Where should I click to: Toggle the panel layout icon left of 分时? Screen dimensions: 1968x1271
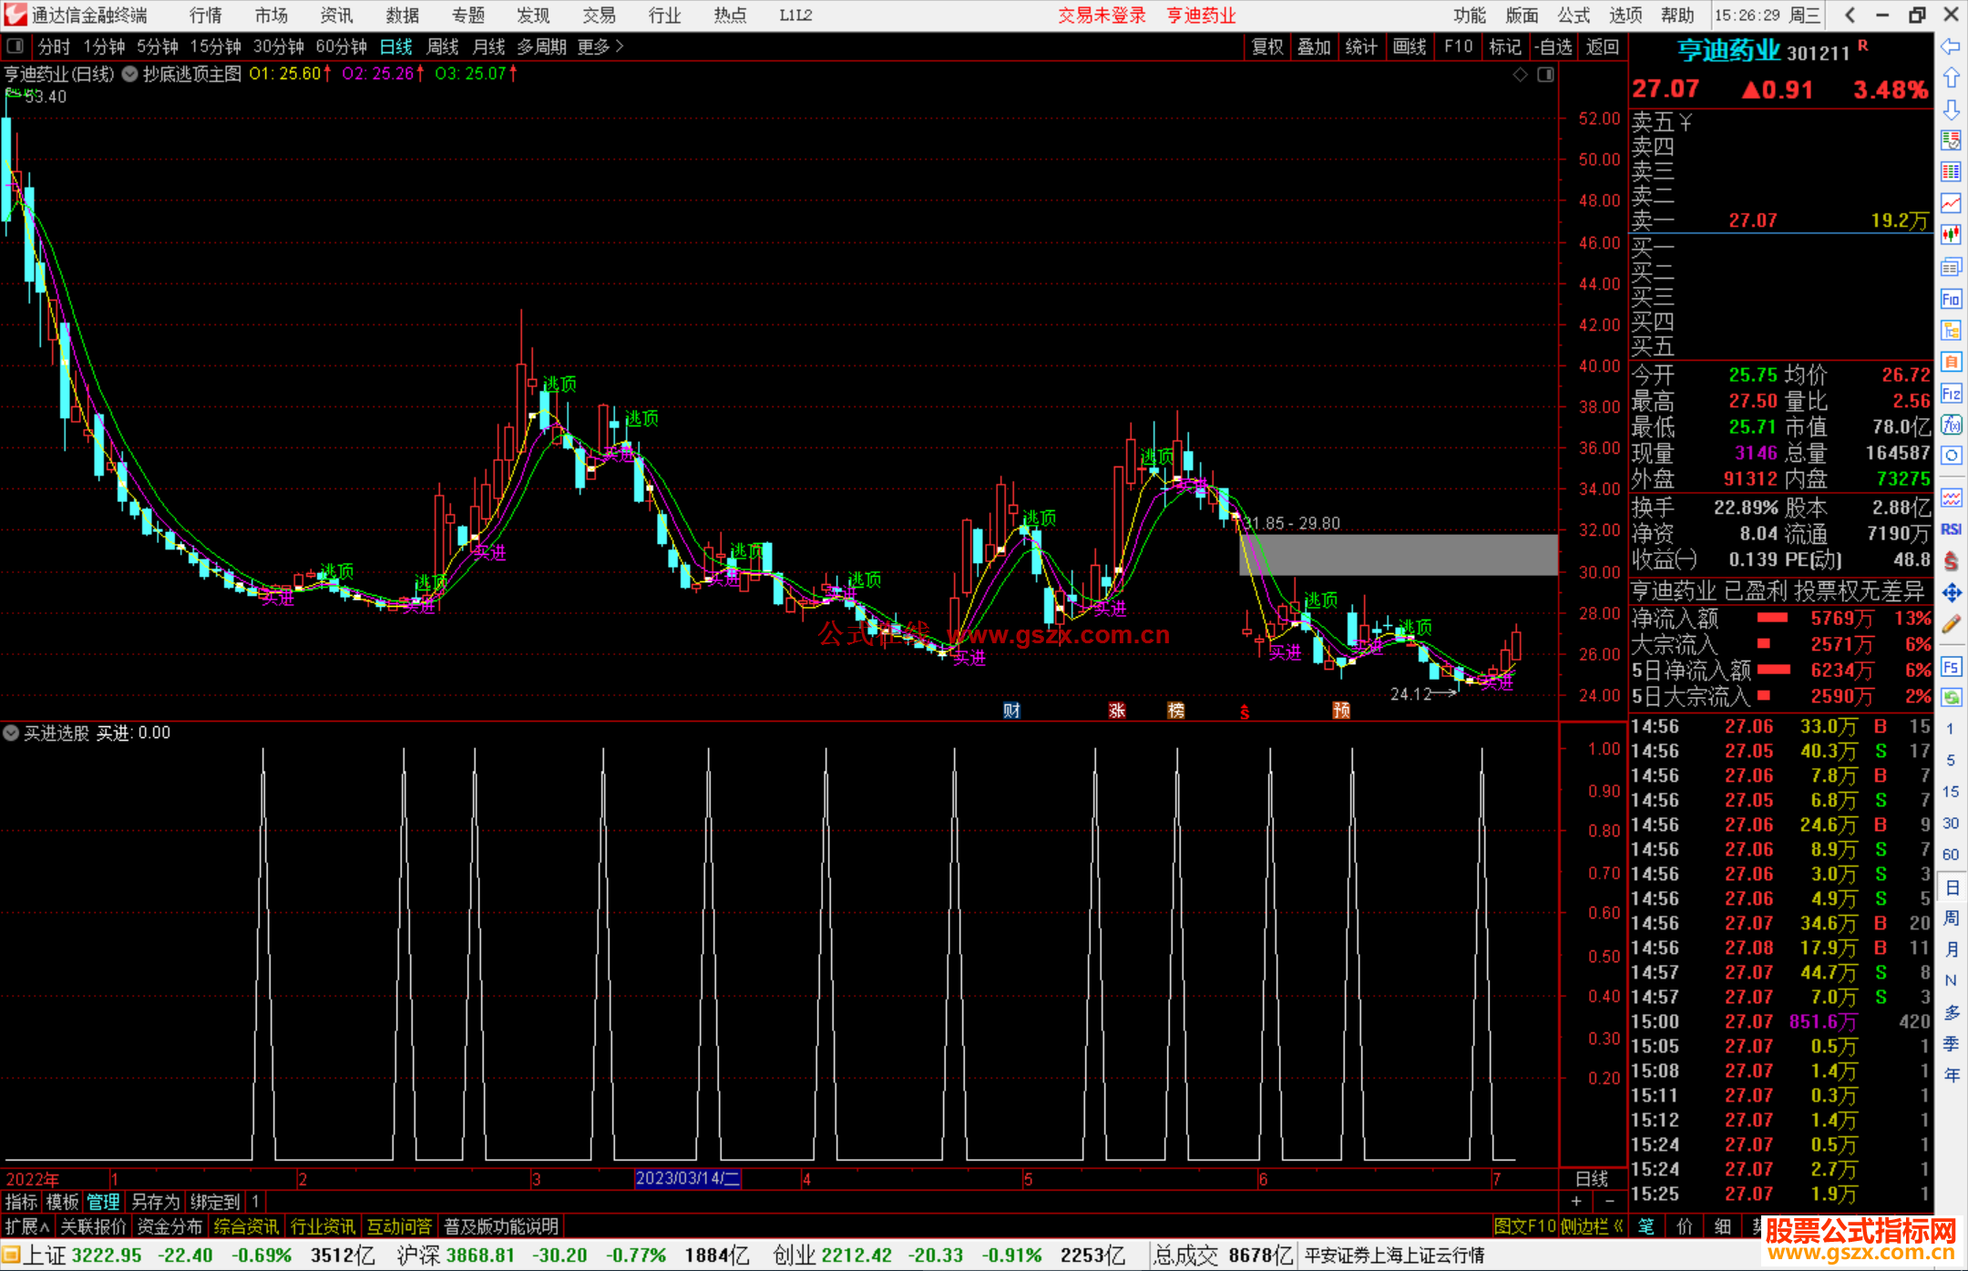[15, 46]
